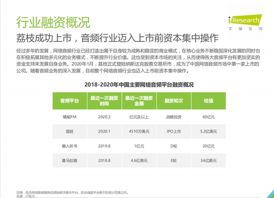Click the paragraph line starting 资金支持来发展自身业务
274x198 pixels.
138,64
